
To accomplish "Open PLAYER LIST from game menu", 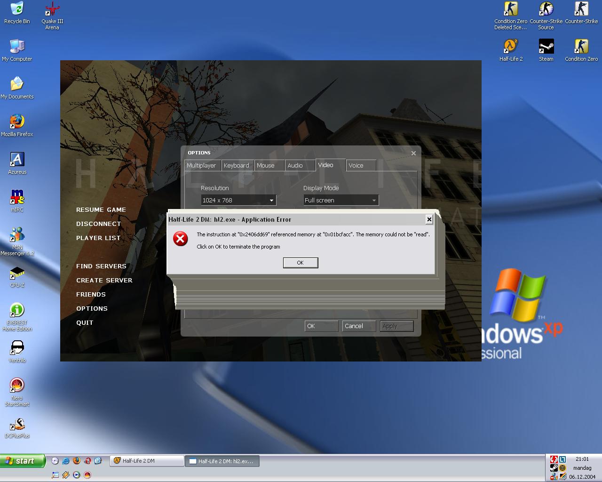I will point(98,238).
